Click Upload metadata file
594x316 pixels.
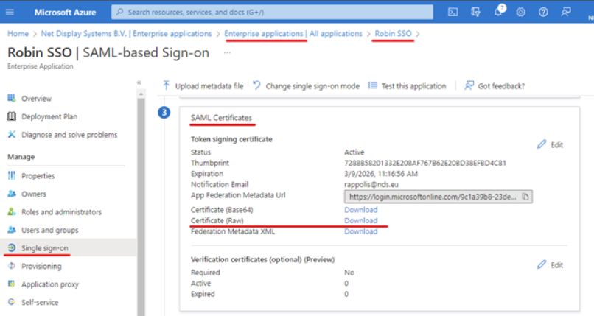coord(203,86)
